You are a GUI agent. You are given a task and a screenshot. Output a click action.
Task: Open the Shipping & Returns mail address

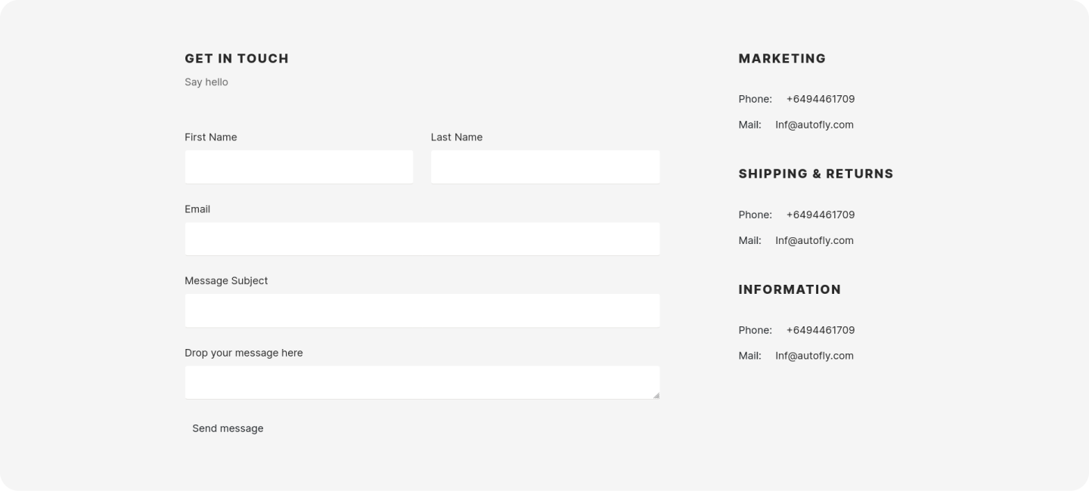814,240
